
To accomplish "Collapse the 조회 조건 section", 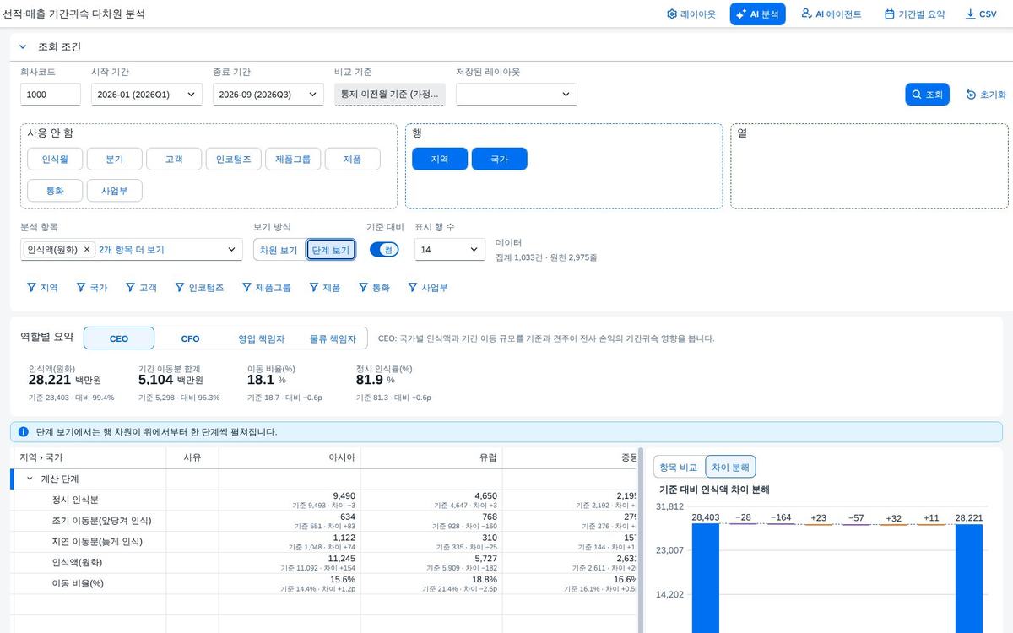I will click(23, 46).
